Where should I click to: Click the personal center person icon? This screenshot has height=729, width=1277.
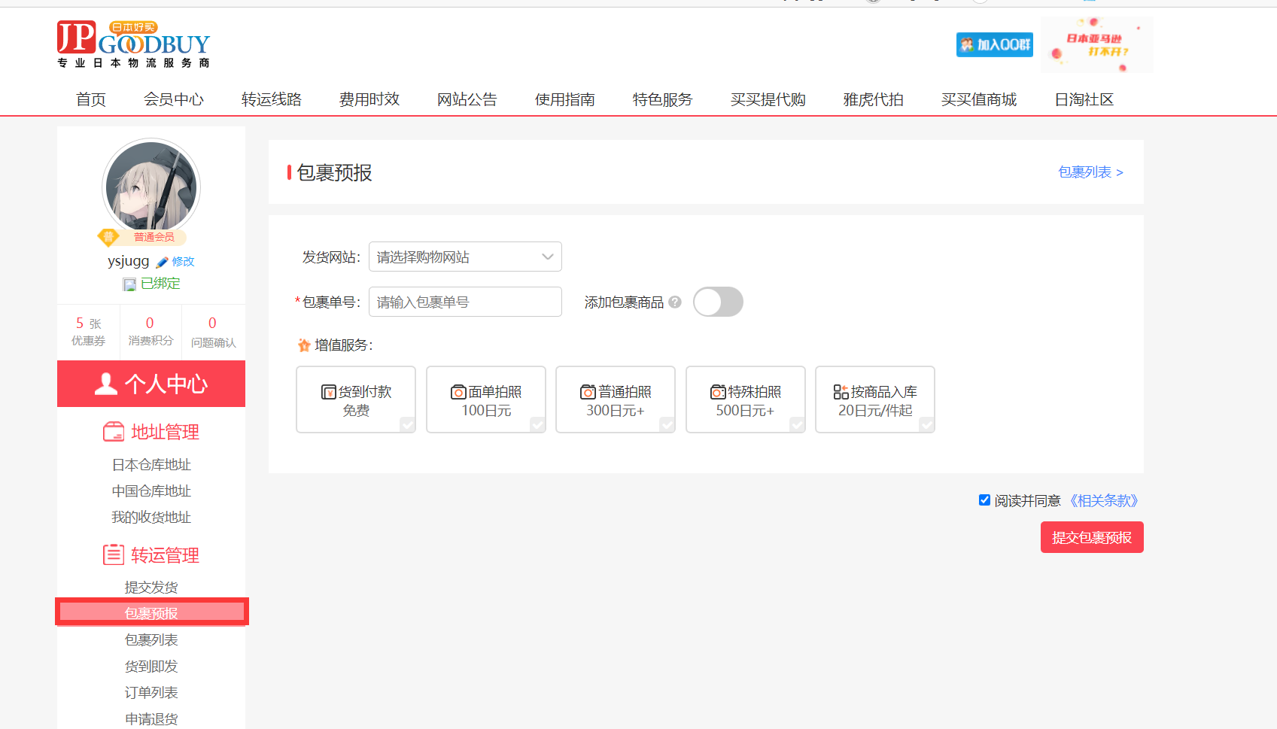click(x=106, y=384)
